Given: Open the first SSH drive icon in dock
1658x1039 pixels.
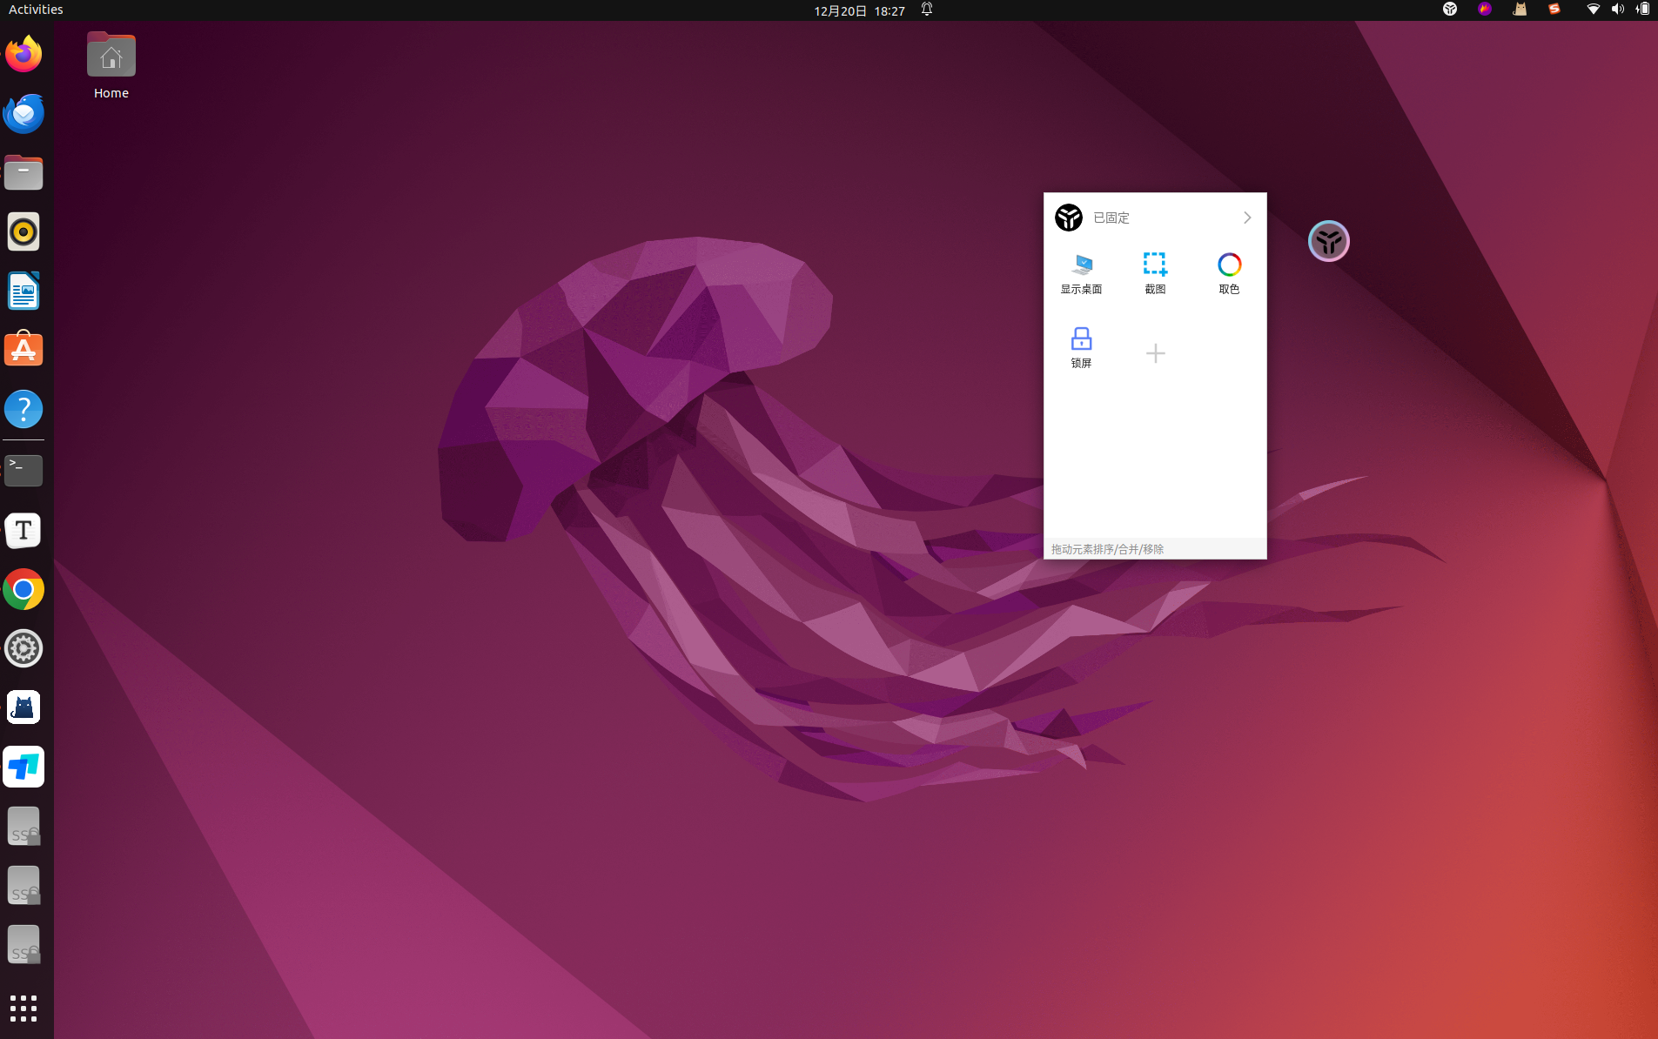Looking at the screenshot, I should pyautogui.click(x=23, y=826).
